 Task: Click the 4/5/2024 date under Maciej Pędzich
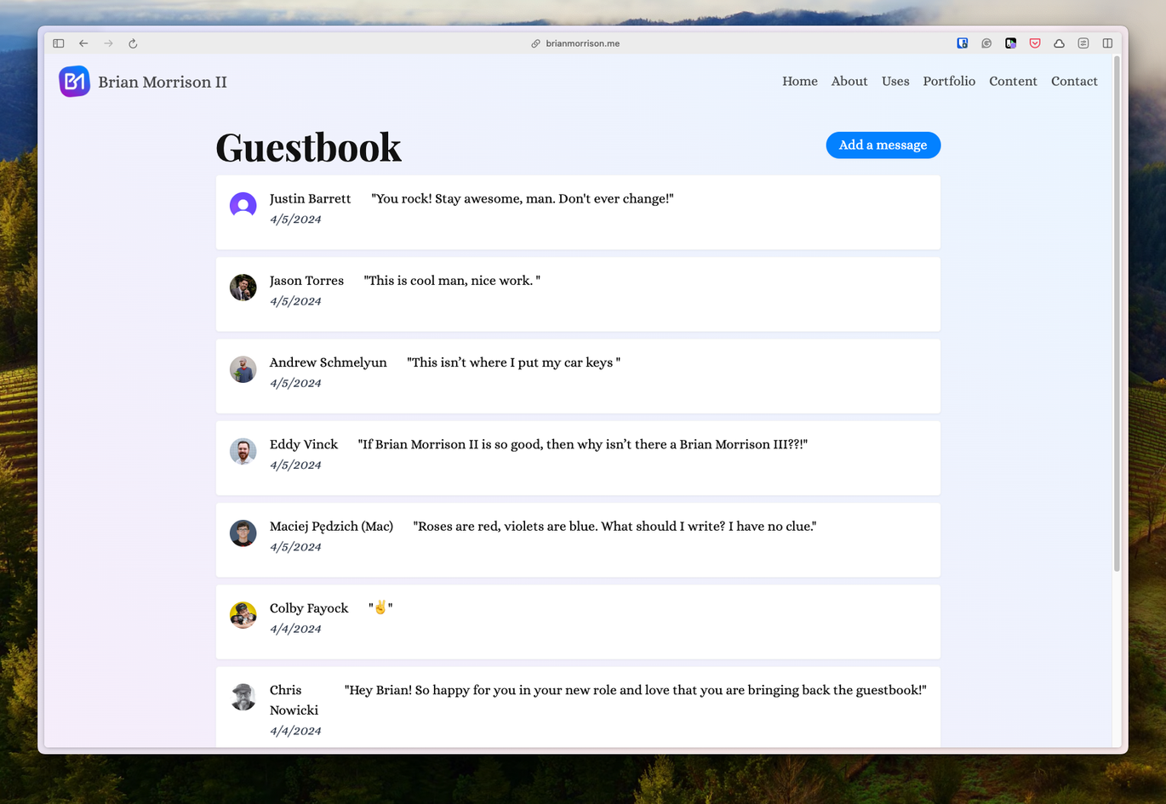coord(295,547)
